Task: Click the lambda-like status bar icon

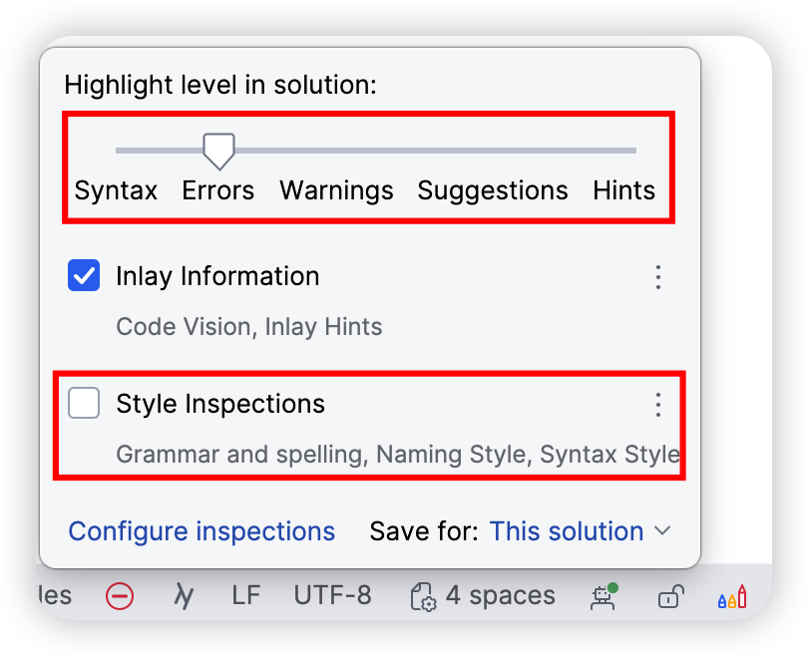Action: [x=184, y=596]
